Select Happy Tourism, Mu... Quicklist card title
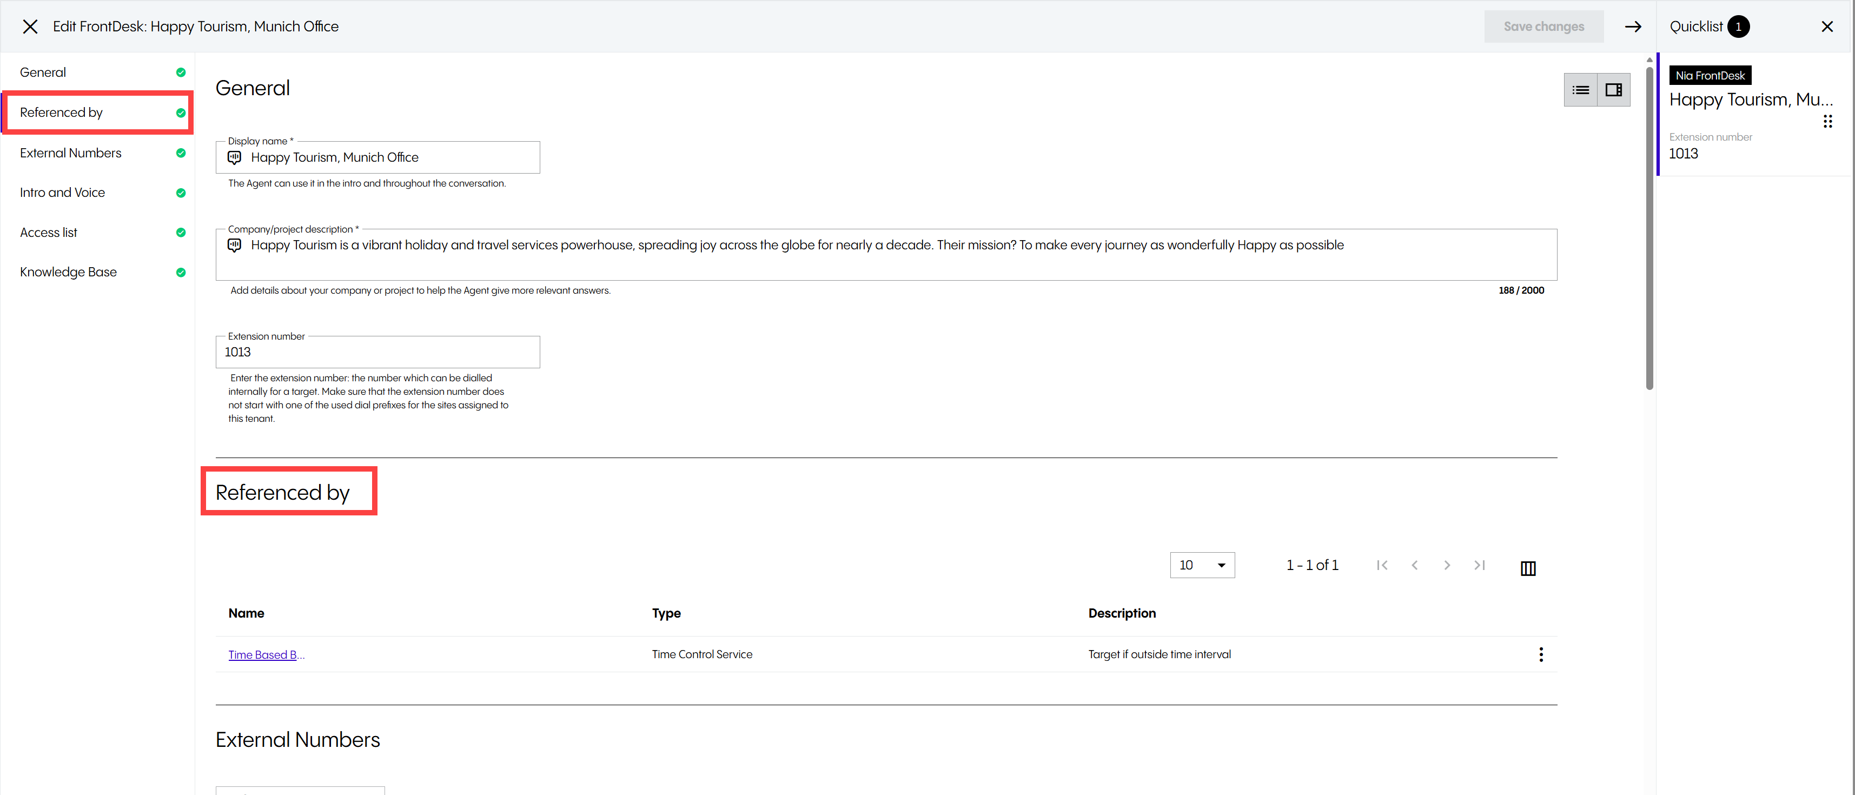This screenshot has width=1855, height=795. [x=1751, y=100]
